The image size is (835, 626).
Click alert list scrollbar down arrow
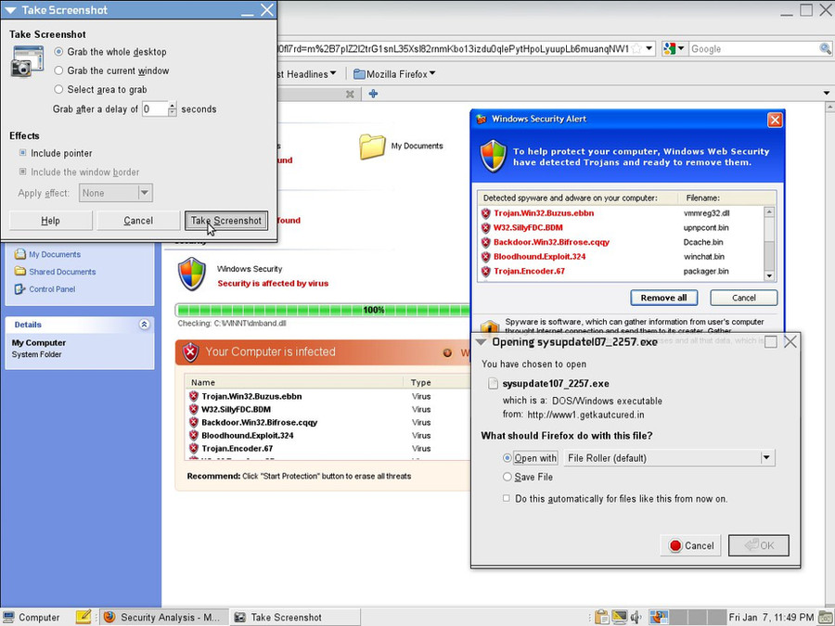(x=769, y=275)
